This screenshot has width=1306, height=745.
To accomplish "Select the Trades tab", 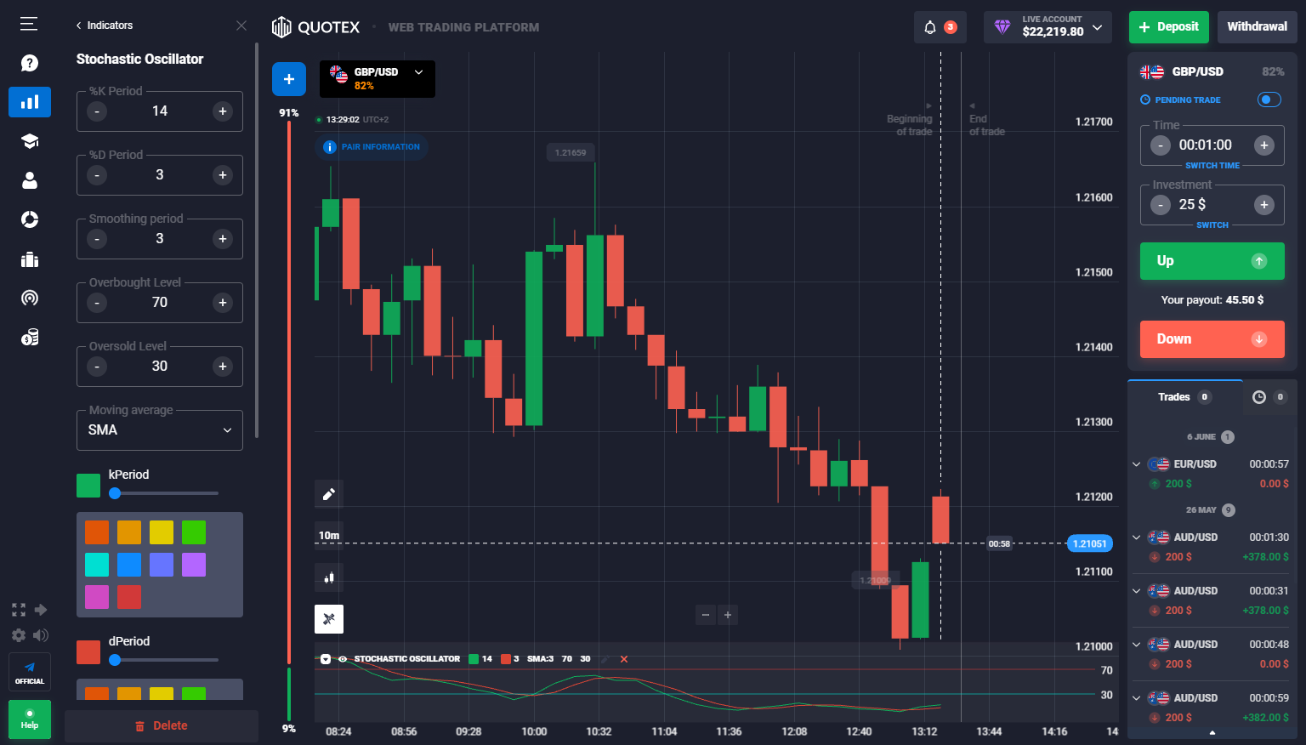I will (x=1184, y=397).
